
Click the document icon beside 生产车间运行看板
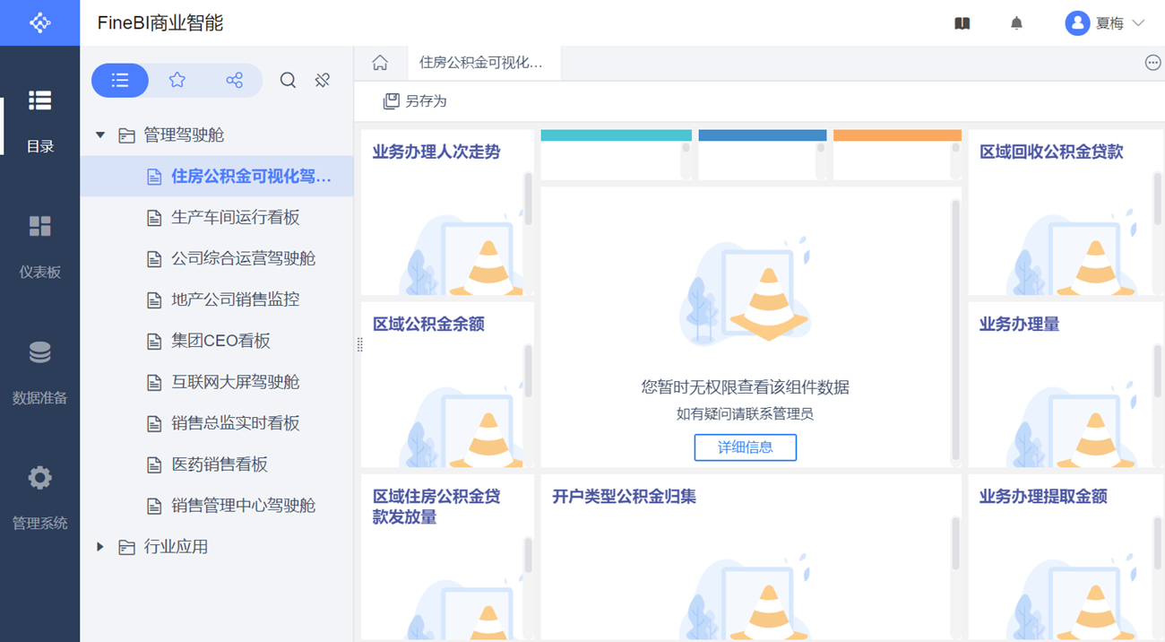point(154,217)
